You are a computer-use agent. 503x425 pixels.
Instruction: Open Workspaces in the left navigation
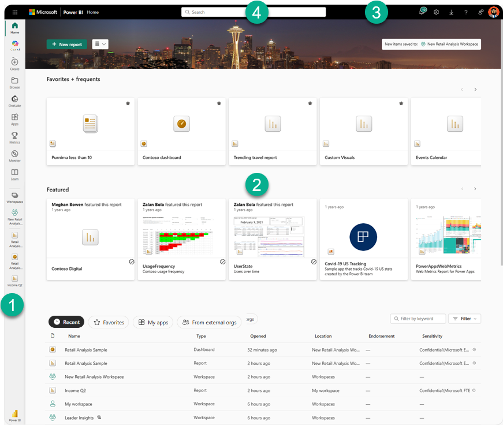click(x=15, y=198)
